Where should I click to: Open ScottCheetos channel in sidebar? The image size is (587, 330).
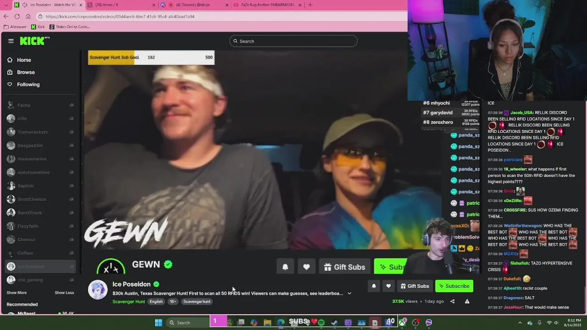click(40, 199)
